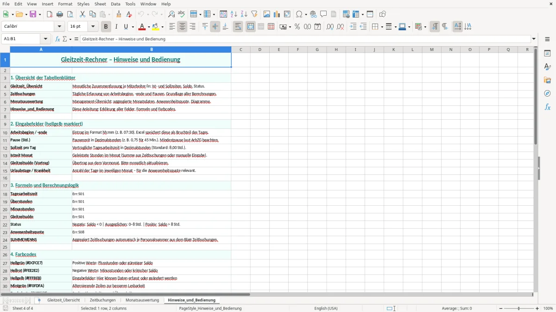This screenshot has height=312, width=556.
Task: Expand the font color dropdown arrow
Action: [149, 27]
